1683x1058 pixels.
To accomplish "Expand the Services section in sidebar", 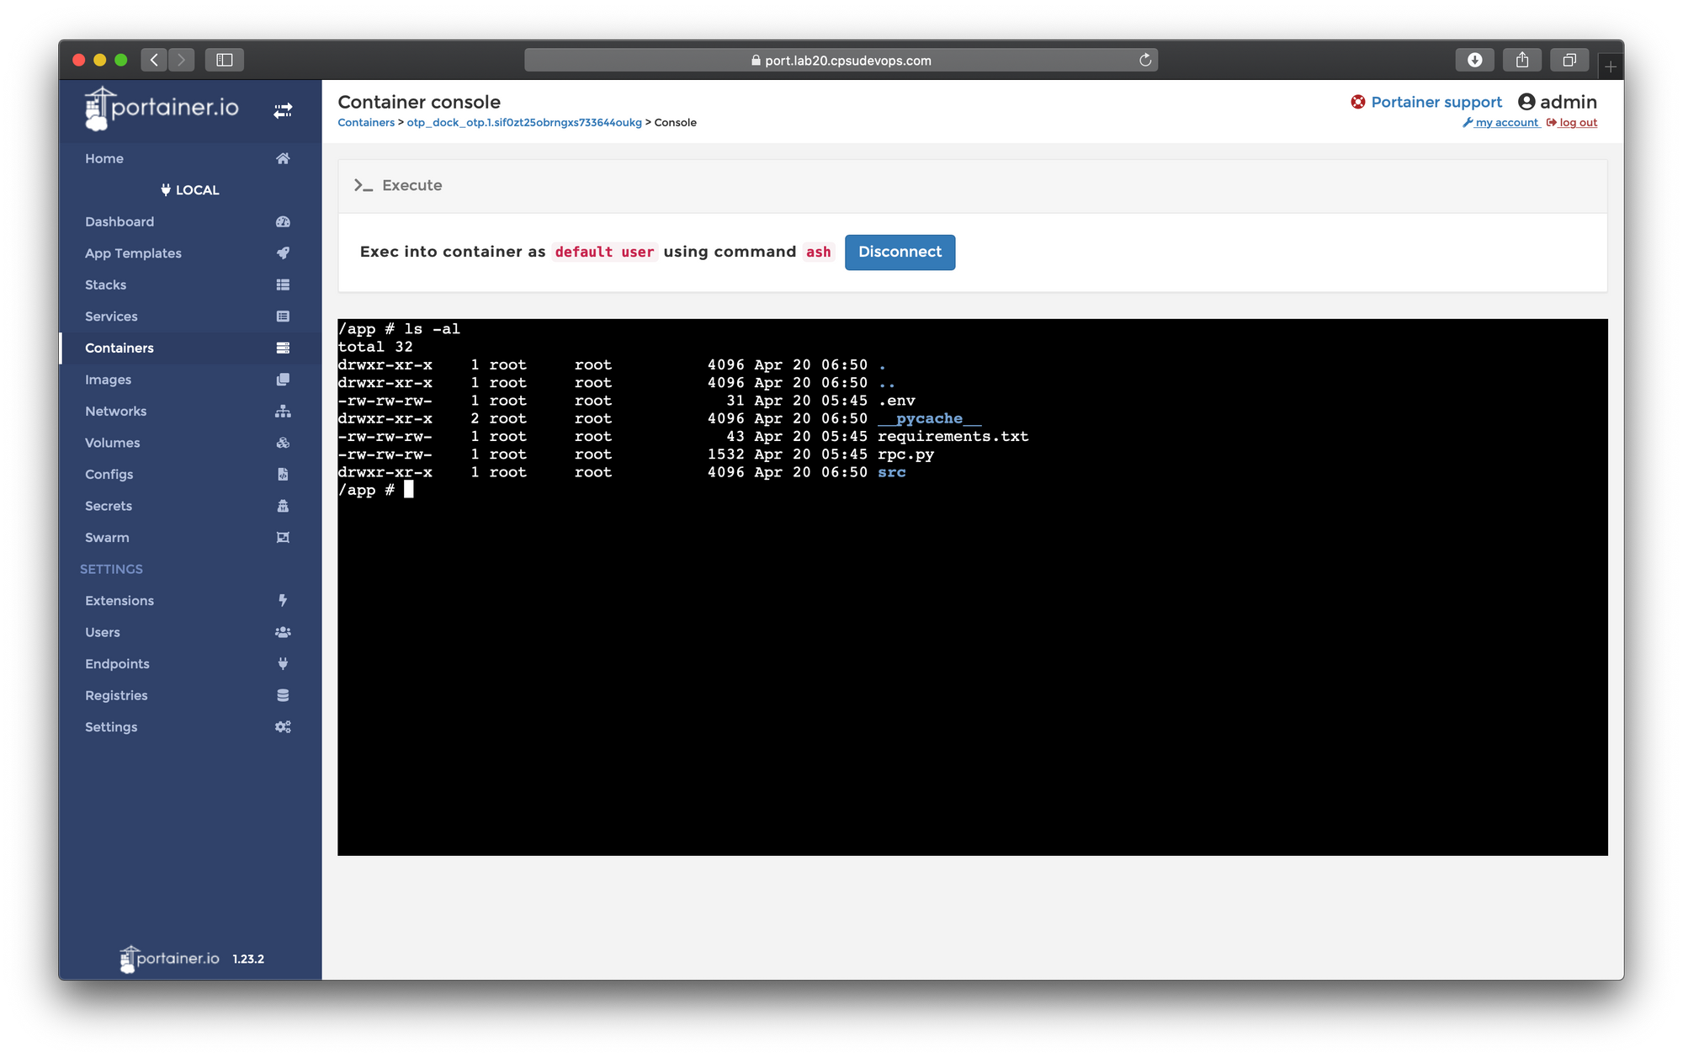I will (x=111, y=316).
